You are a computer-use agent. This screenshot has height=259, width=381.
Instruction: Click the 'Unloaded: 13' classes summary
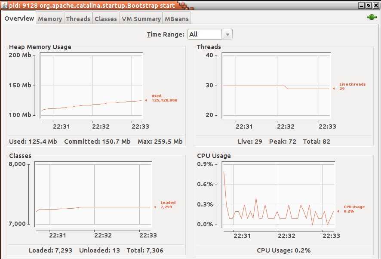(100, 250)
